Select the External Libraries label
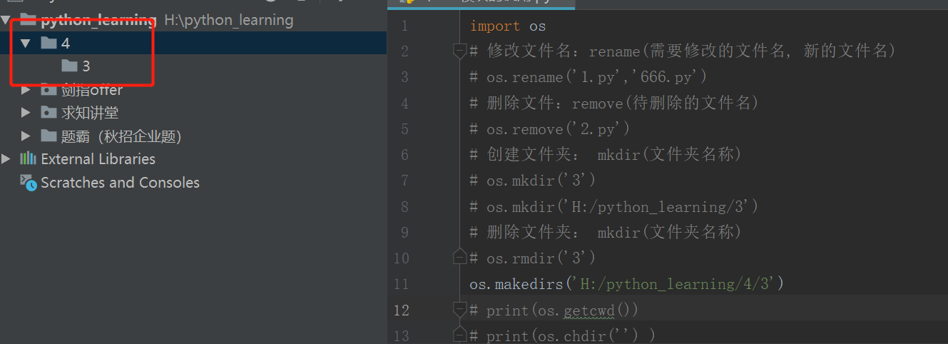Viewport: 948px width, 344px height. 98,158
